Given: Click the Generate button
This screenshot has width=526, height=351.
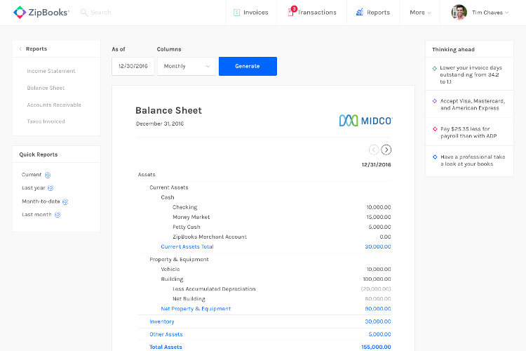Looking at the screenshot, I should tap(248, 66).
